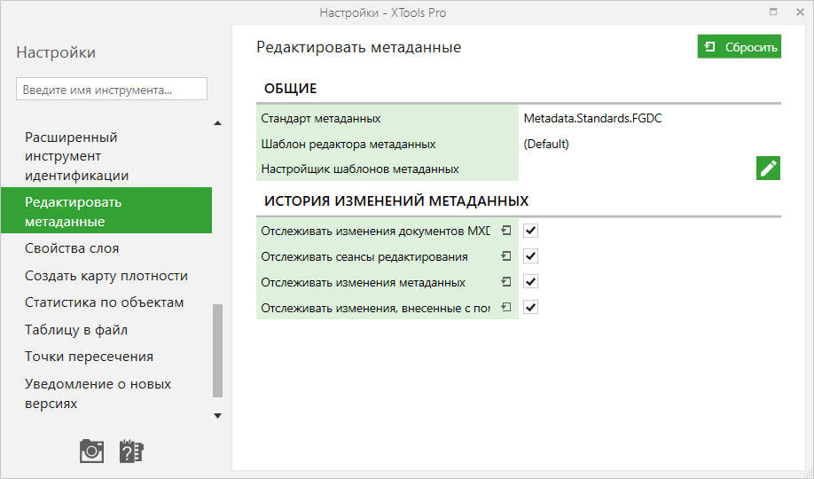This screenshot has height=479, width=814.
Task: Click the sidebar scrollbar thumb
Action: click(x=217, y=350)
